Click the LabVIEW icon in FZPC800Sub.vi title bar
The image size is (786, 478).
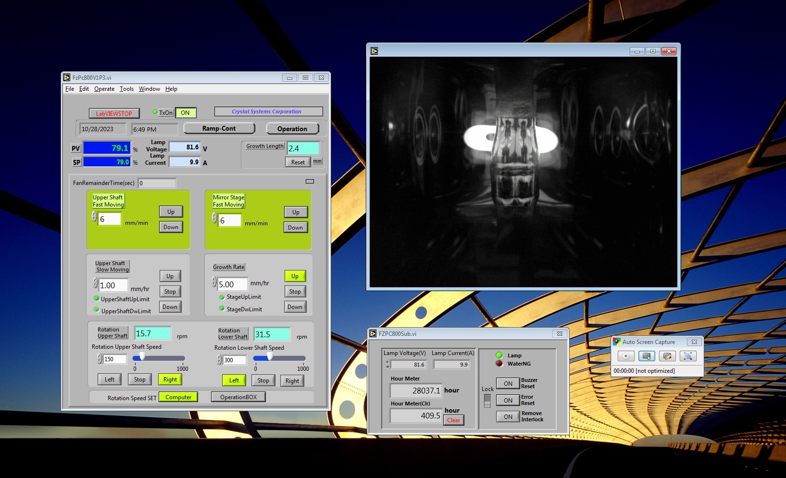(x=373, y=333)
